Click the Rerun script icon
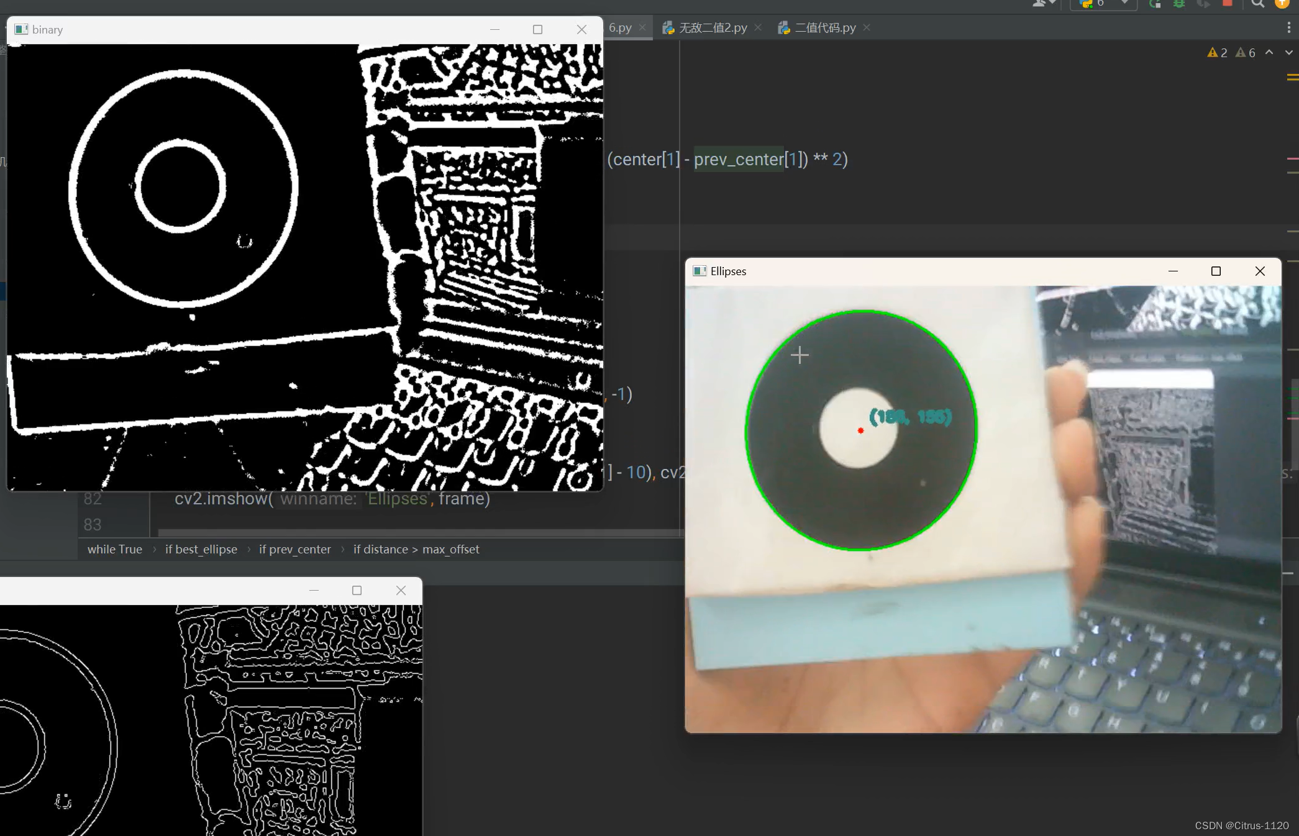Screen dimensions: 1299x836 (x=1155, y=4)
